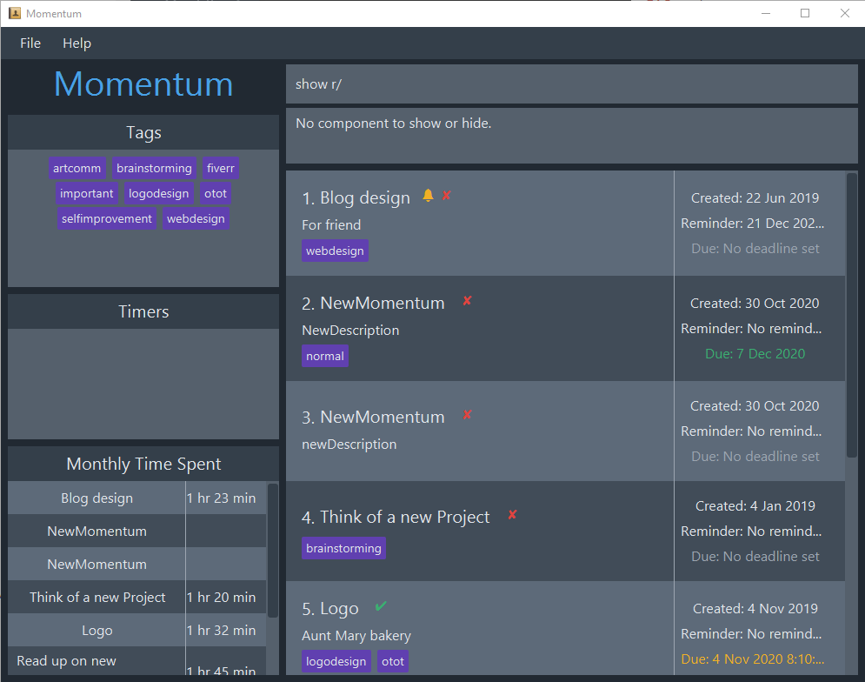Click '1 hr 32 min' time cell
The width and height of the screenshot is (865, 682).
221,630
